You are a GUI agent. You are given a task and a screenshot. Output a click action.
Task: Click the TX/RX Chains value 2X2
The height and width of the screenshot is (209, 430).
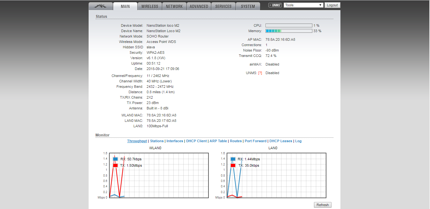[x=150, y=97]
